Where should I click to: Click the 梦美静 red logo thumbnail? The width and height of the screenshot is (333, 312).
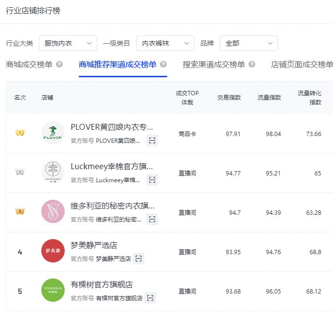pos(53,251)
